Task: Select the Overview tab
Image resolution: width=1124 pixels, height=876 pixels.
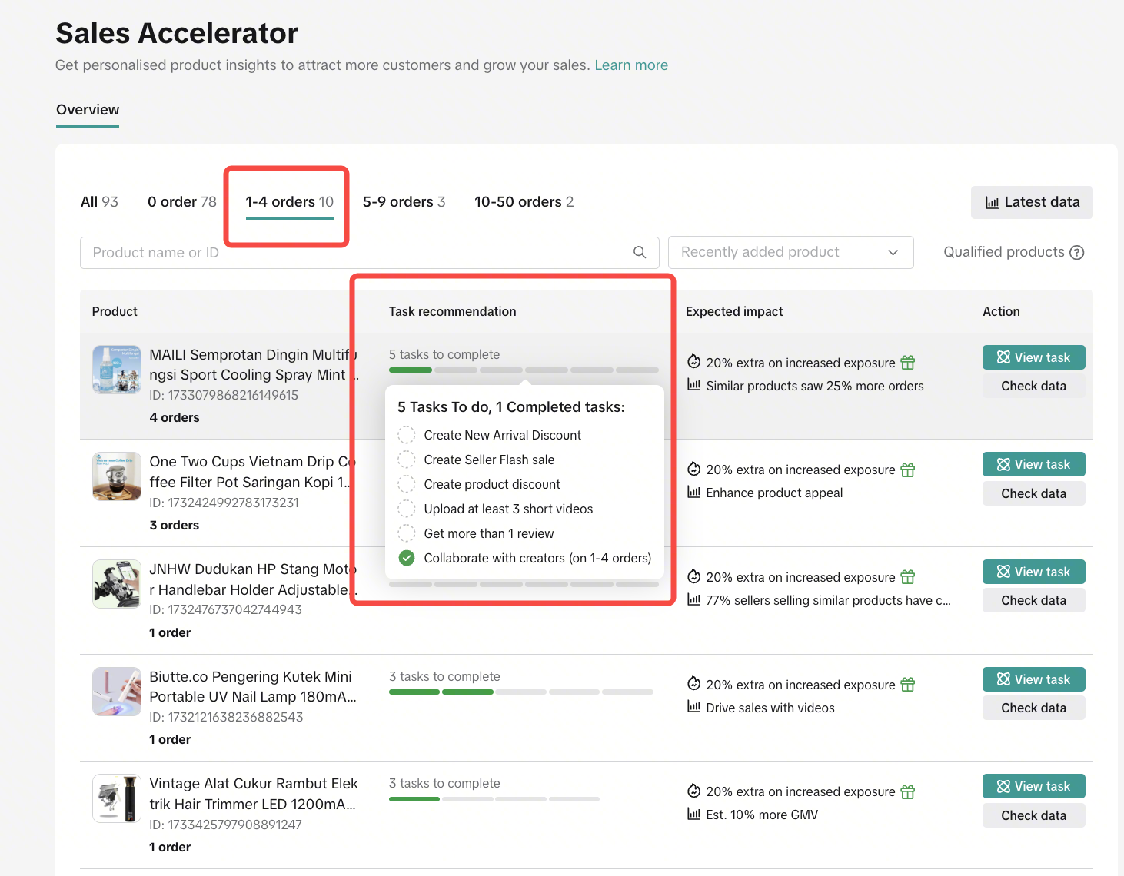Action: pos(87,109)
